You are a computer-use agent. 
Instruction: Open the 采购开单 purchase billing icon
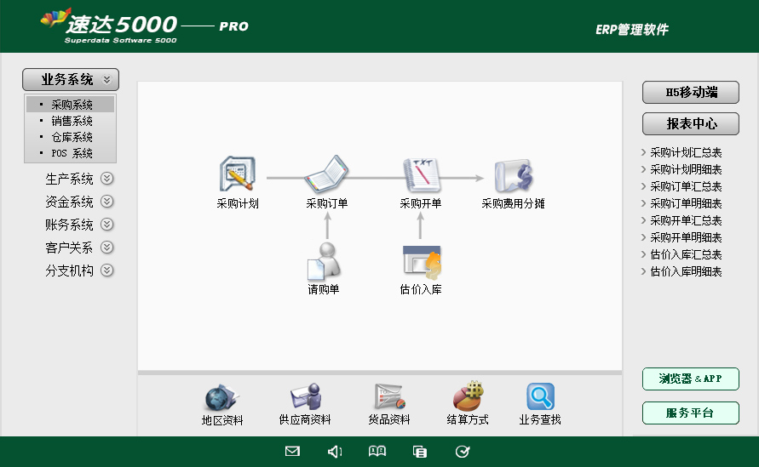click(x=421, y=174)
